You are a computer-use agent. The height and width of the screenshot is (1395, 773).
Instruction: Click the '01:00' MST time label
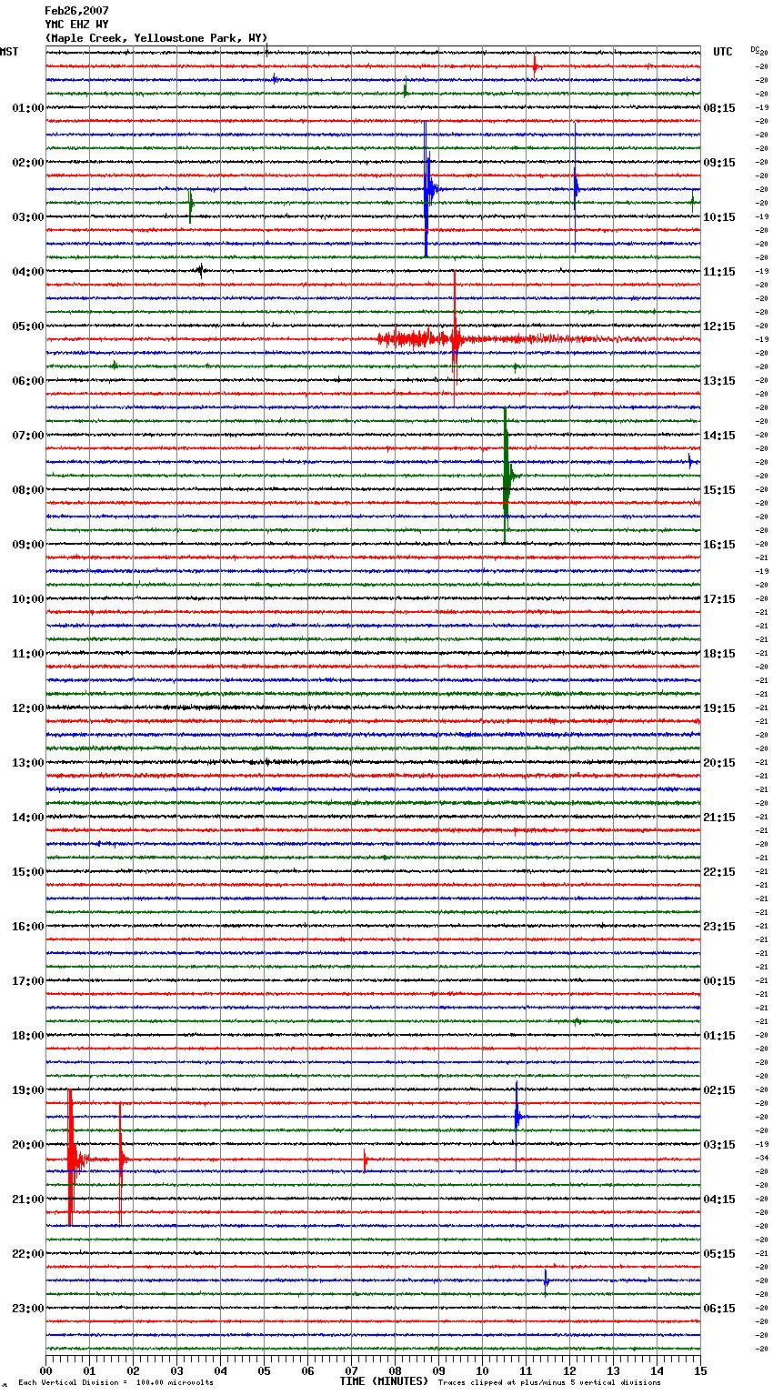click(x=28, y=108)
